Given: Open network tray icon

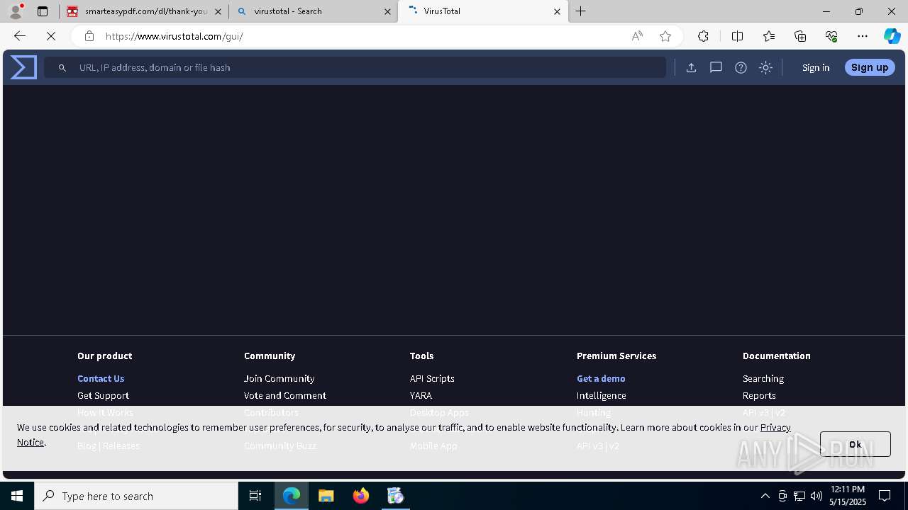Looking at the screenshot, I should click(x=799, y=496).
